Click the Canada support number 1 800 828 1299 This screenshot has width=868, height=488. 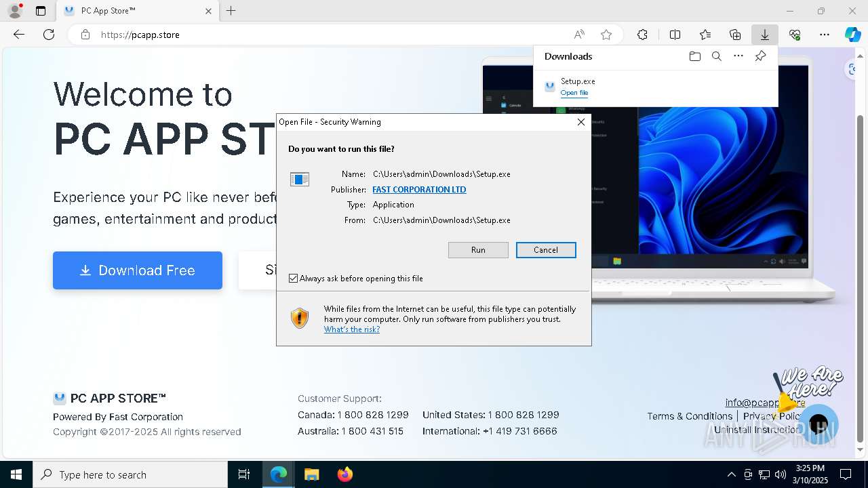pos(373,415)
